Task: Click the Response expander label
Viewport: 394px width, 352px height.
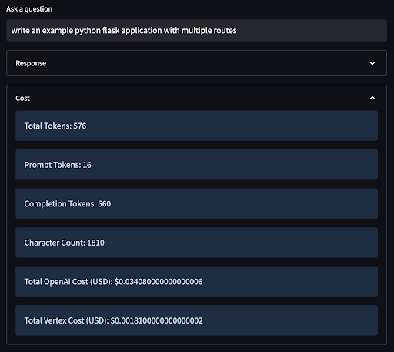Action: point(31,63)
